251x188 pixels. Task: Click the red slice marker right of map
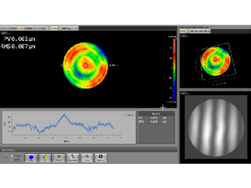click(110, 65)
